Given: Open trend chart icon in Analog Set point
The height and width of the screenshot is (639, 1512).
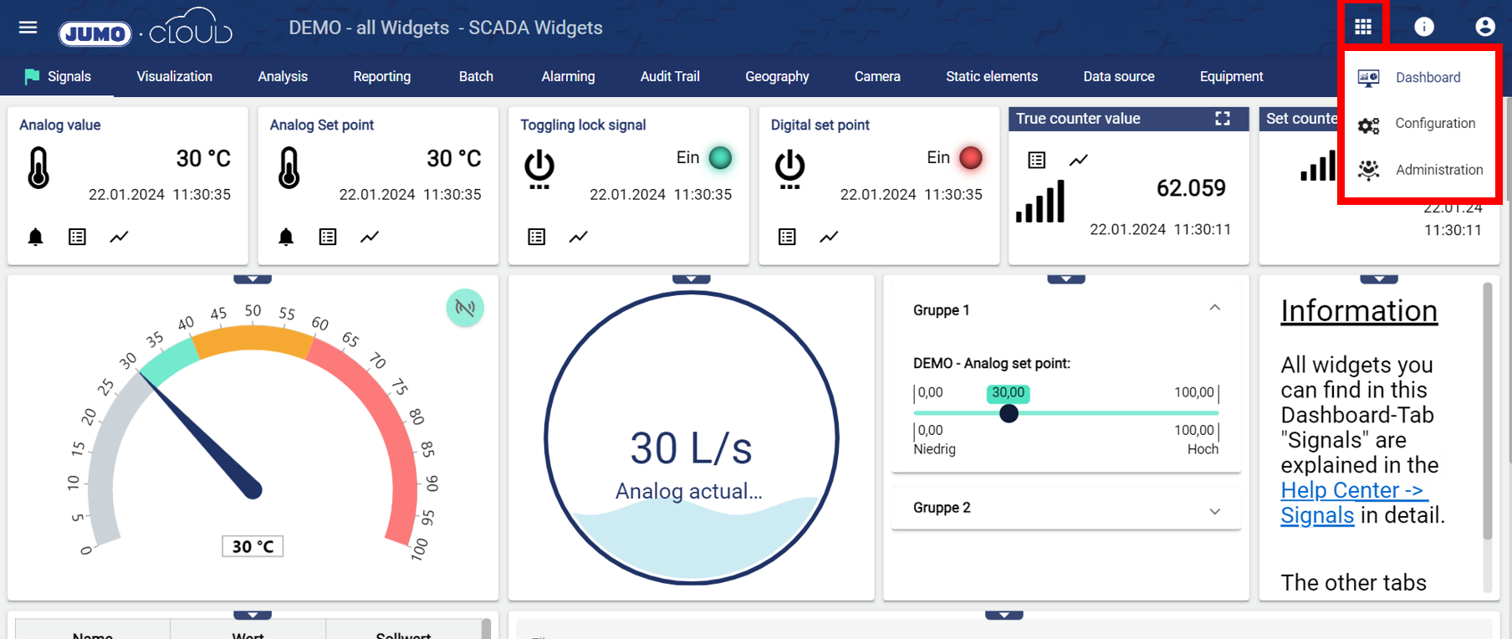Looking at the screenshot, I should click(x=370, y=238).
